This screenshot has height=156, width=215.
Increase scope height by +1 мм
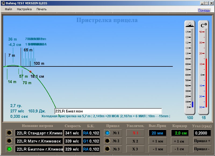[157, 141]
